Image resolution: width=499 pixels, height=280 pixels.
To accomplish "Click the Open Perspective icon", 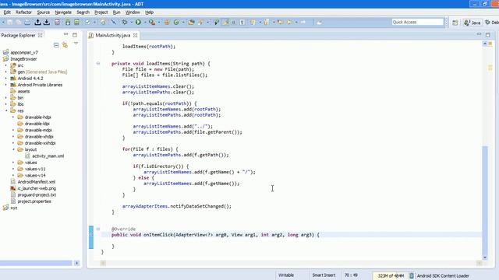I will [455, 23].
